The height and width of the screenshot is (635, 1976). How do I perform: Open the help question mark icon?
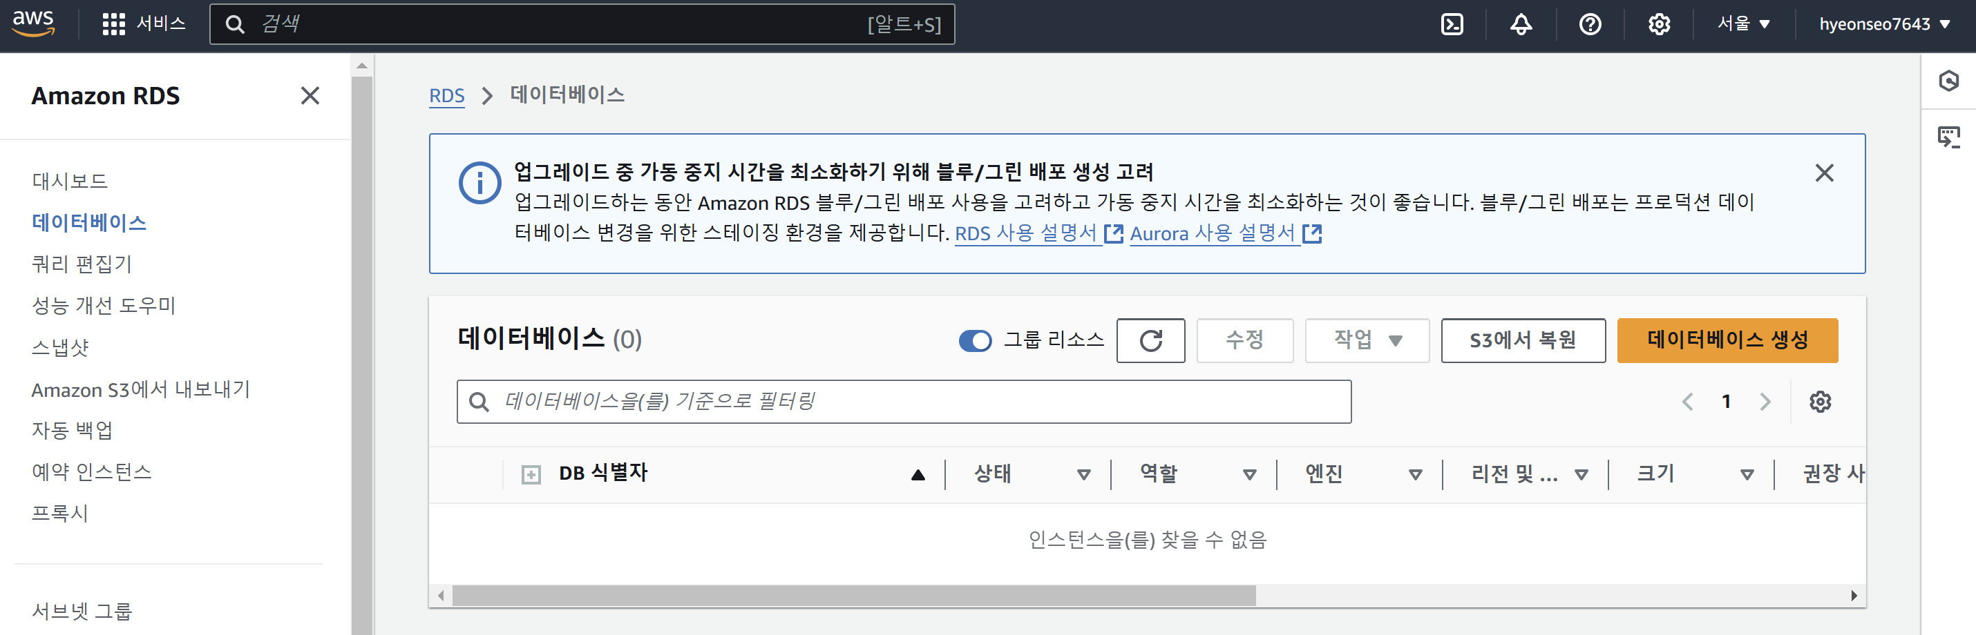pos(1590,25)
